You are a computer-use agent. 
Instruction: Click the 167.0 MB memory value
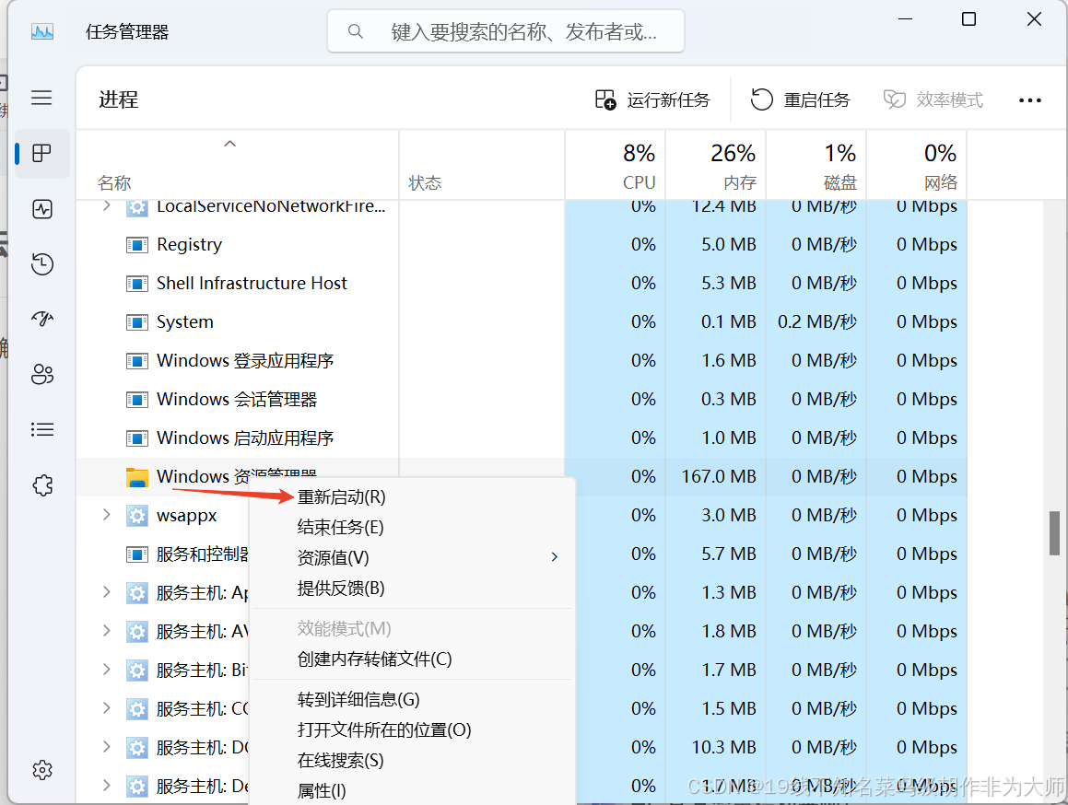click(x=719, y=477)
